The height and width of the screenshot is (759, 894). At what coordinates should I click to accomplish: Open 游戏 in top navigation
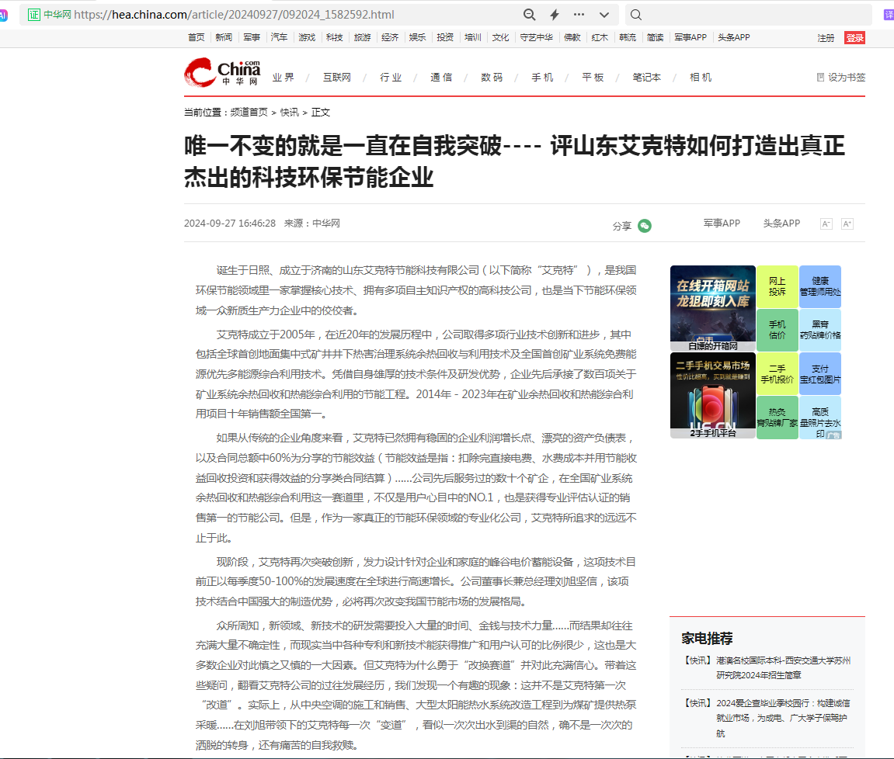click(307, 37)
